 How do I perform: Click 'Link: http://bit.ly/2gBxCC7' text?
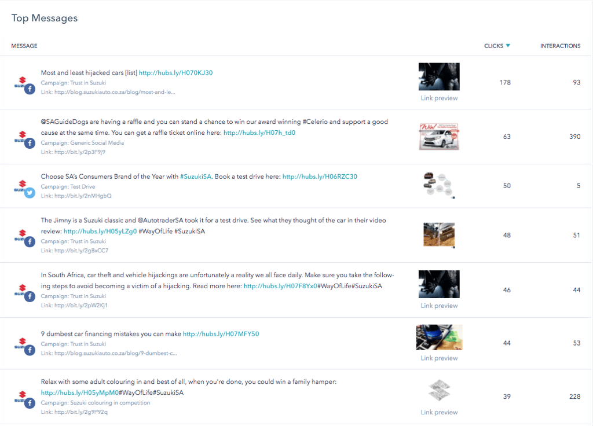[75, 250]
